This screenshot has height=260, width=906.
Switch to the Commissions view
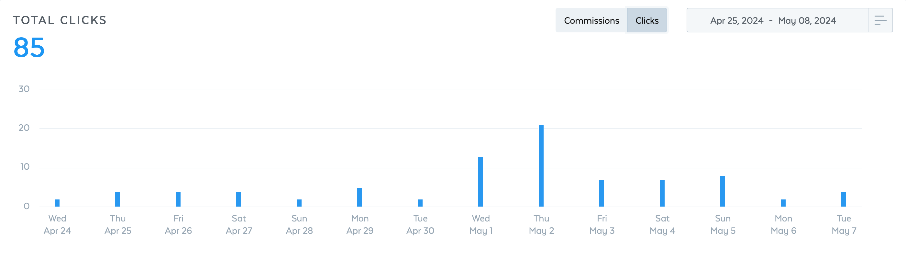(591, 20)
